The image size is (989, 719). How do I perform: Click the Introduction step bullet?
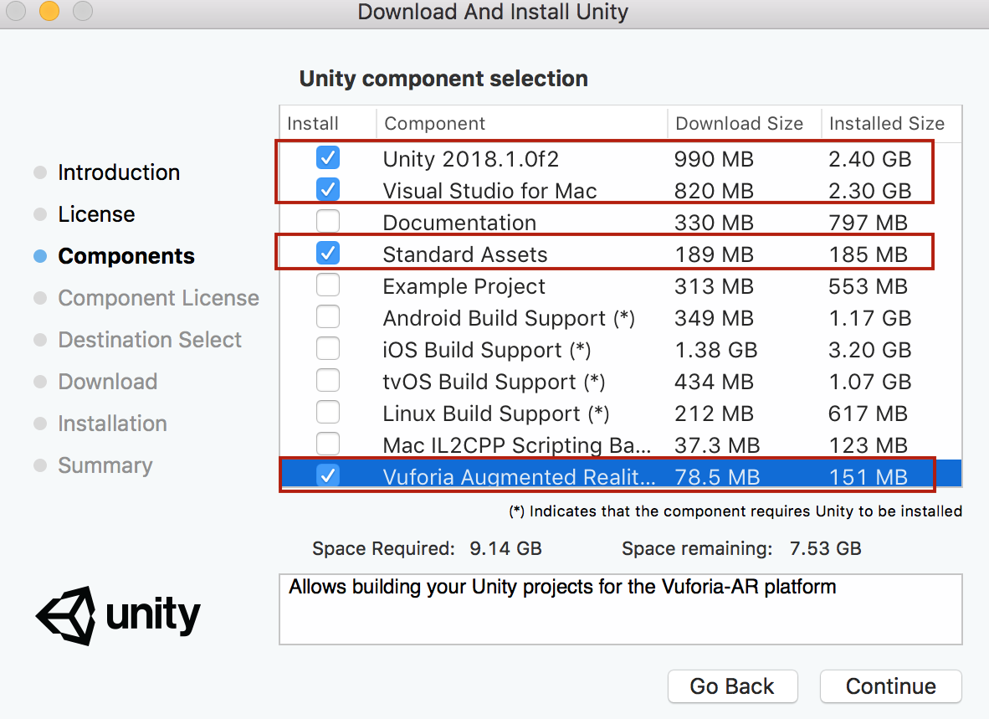coord(39,172)
